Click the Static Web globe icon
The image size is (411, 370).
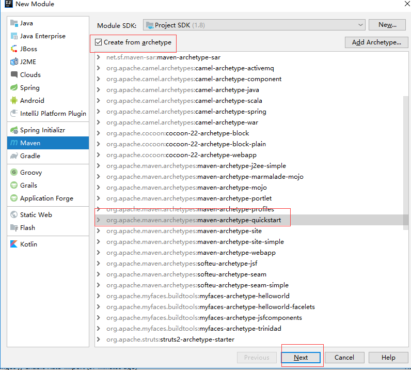click(14, 214)
